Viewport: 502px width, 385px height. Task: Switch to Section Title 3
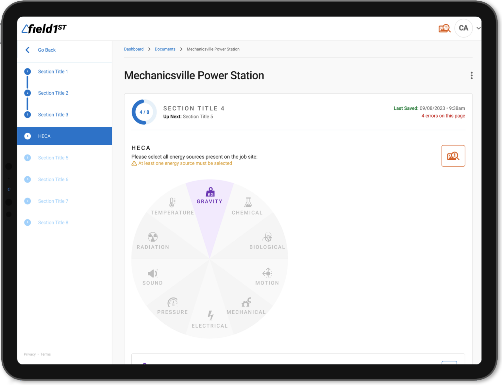(53, 115)
